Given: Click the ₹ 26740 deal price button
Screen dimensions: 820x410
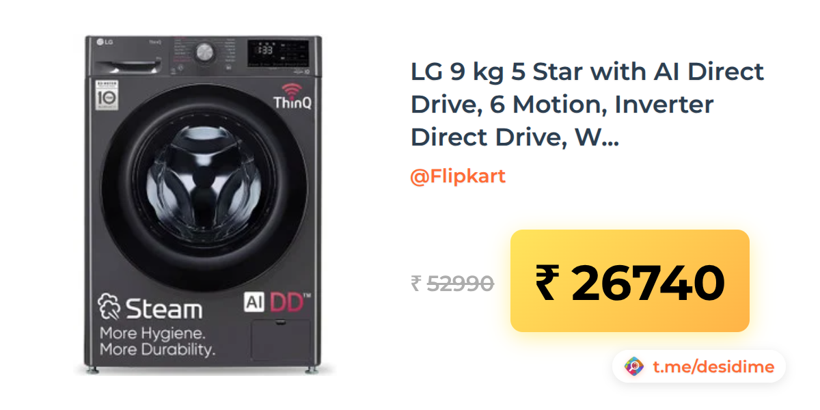Looking at the screenshot, I should [630, 281].
